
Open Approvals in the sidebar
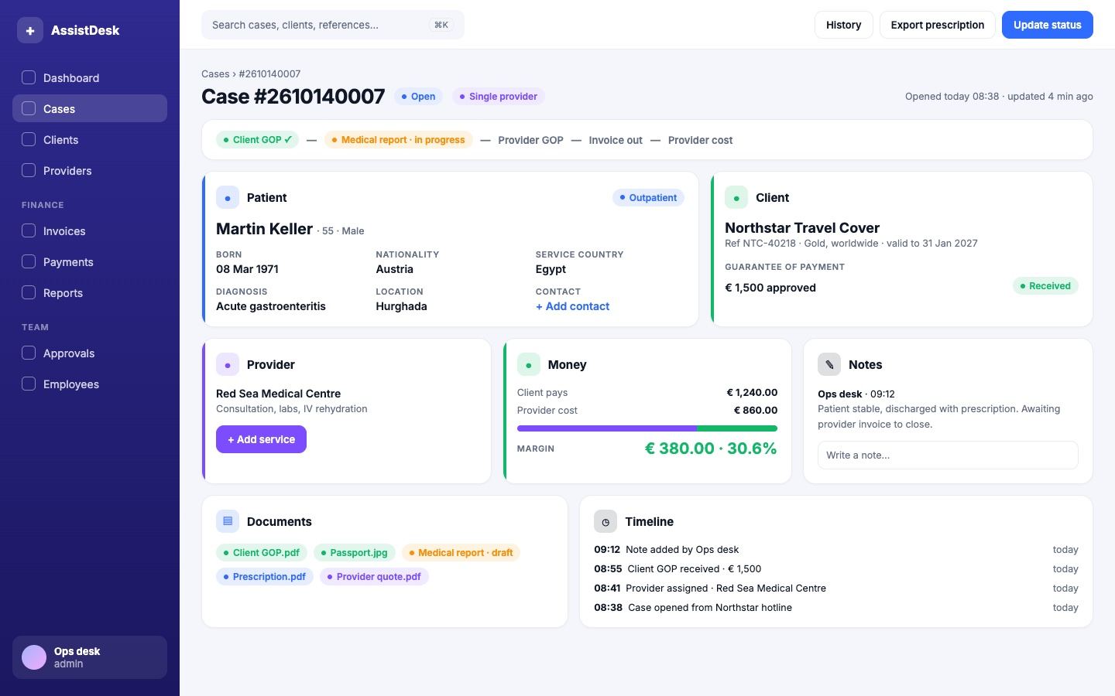[x=90, y=353]
